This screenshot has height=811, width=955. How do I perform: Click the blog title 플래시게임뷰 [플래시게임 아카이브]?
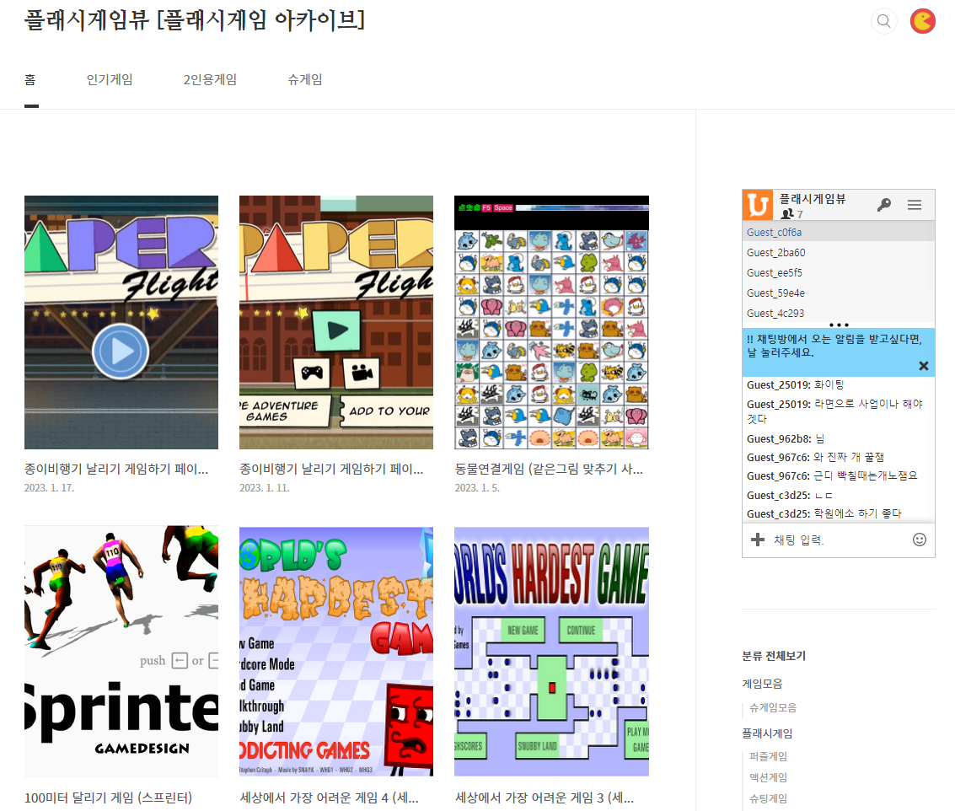[195, 20]
